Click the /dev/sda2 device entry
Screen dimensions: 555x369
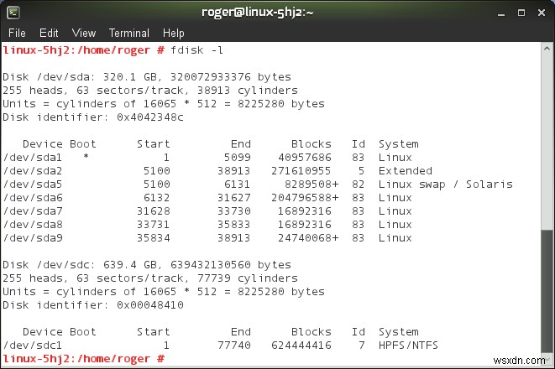pyautogui.click(x=32, y=171)
